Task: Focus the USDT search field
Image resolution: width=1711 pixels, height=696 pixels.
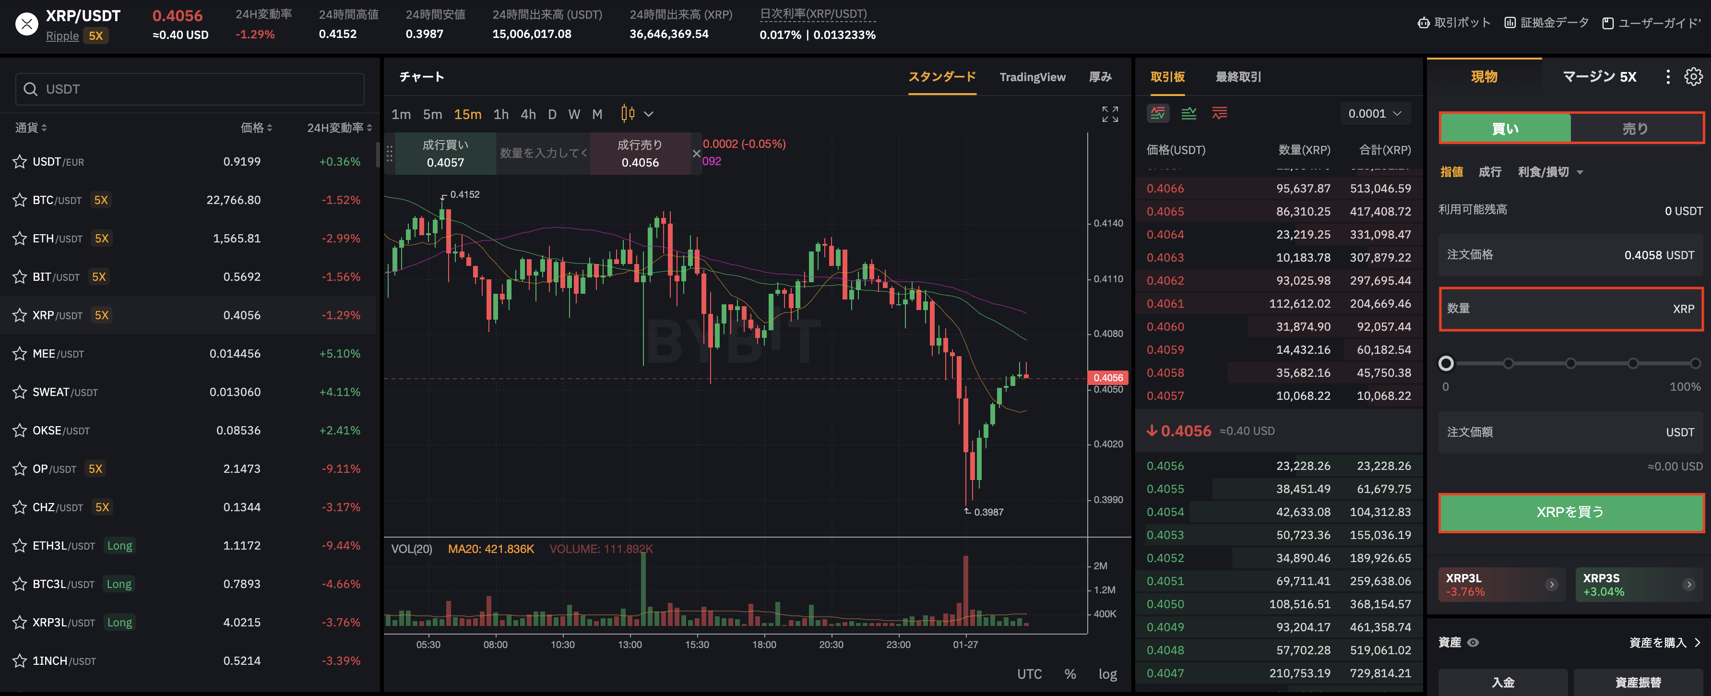Action: (x=190, y=89)
